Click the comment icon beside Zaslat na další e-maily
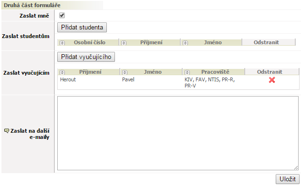 click(7, 131)
